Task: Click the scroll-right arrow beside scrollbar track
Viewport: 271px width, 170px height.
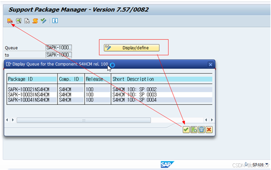Action: tap(13, 120)
